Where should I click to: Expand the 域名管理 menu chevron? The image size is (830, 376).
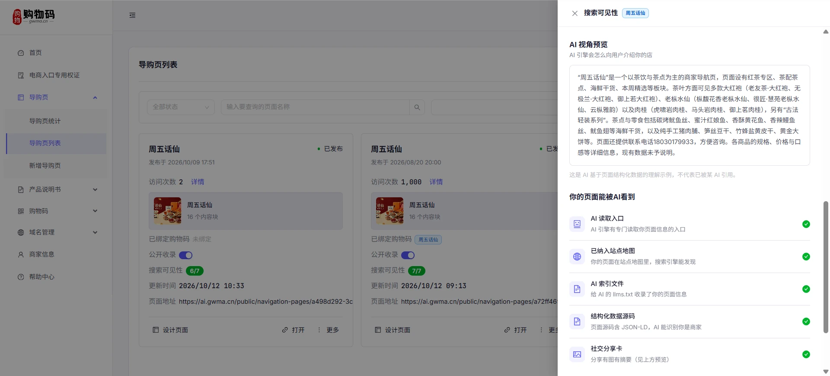pyautogui.click(x=95, y=232)
